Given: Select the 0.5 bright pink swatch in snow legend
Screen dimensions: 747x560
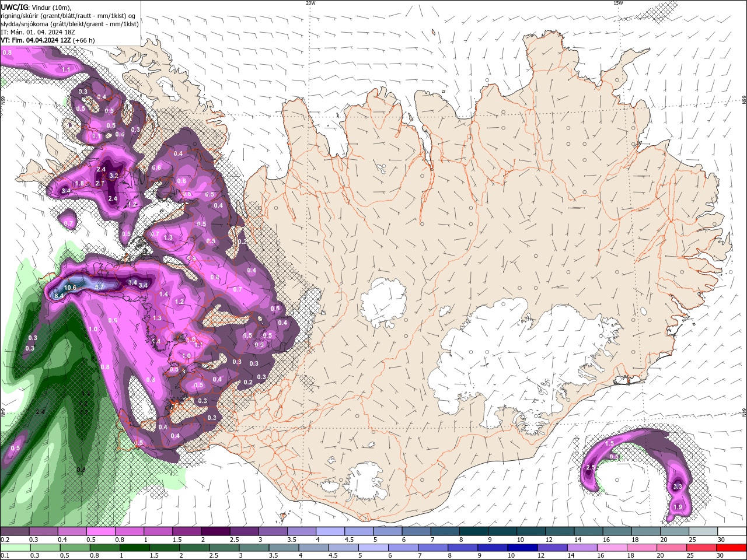Looking at the screenshot, I should pos(101,531).
